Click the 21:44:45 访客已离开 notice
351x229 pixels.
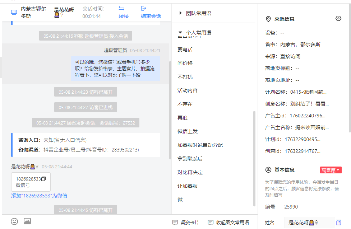click(86, 210)
